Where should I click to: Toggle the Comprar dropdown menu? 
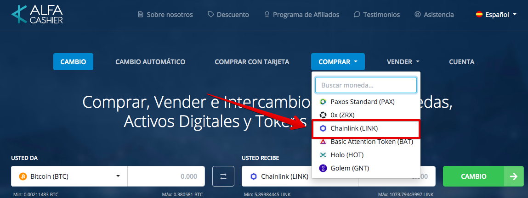(x=338, y=62)
